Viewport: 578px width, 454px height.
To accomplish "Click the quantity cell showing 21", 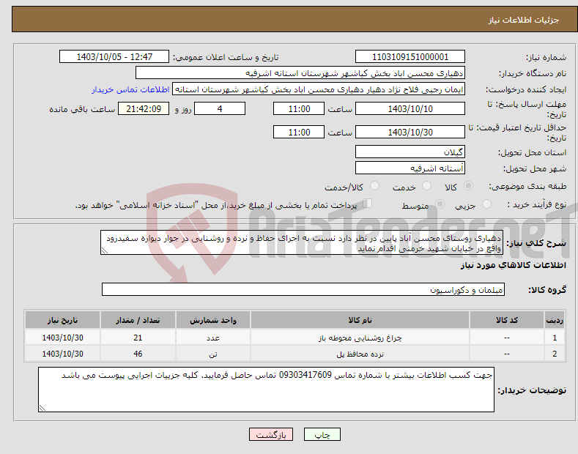I will pyautogui.click(x=138, y=338).
